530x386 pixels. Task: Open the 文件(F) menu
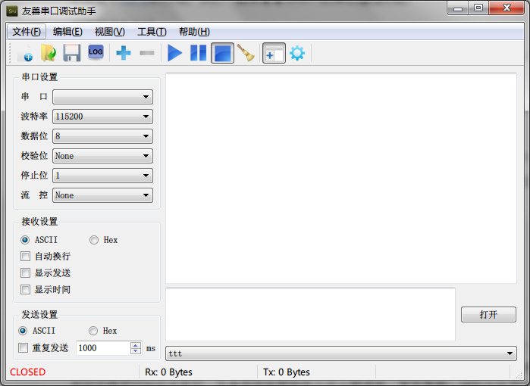click(x=27, y=32)
